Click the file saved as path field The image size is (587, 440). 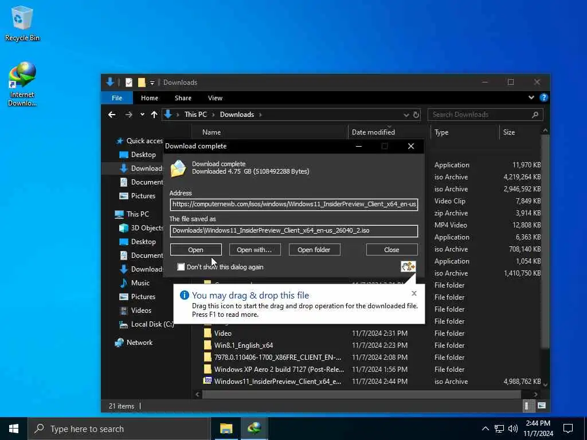point(294,230)
